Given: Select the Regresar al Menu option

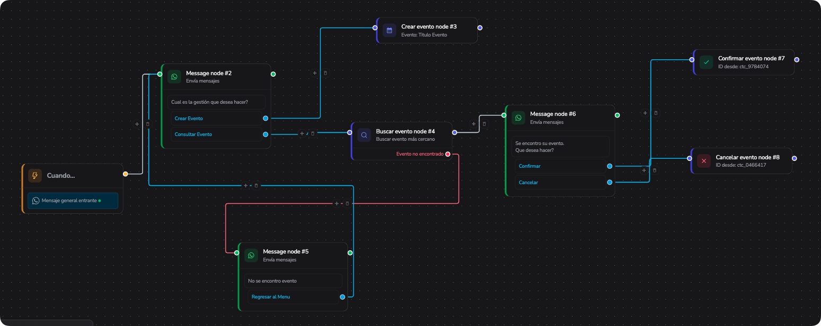Looking at the screenshot, I should pyautogui.click(x=293, y=297).
